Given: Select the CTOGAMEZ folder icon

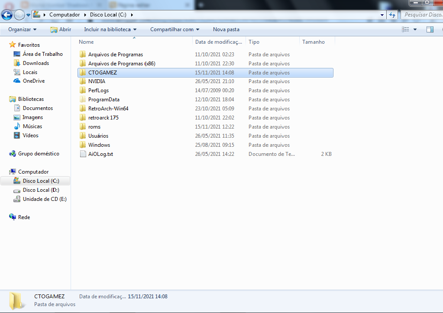Looking at the screenshot, I should tap(83, 72).
